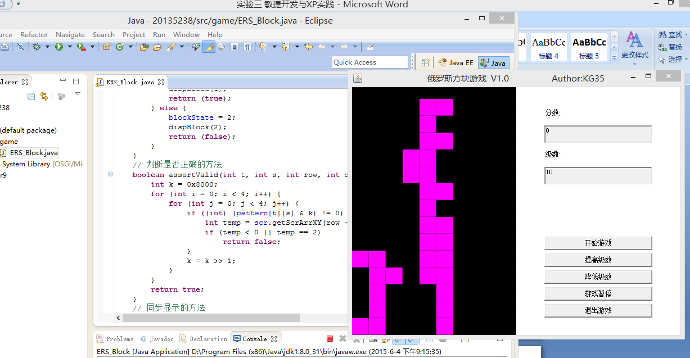Click the Last Edit Location icon
Viewport: 690px width, 358px height.
click(x=308, y=47)
